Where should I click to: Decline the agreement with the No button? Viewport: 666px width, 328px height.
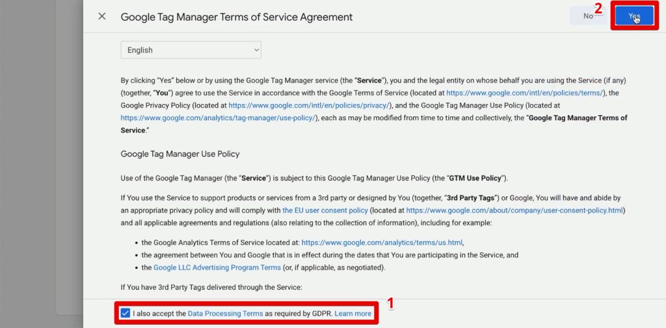588,16
